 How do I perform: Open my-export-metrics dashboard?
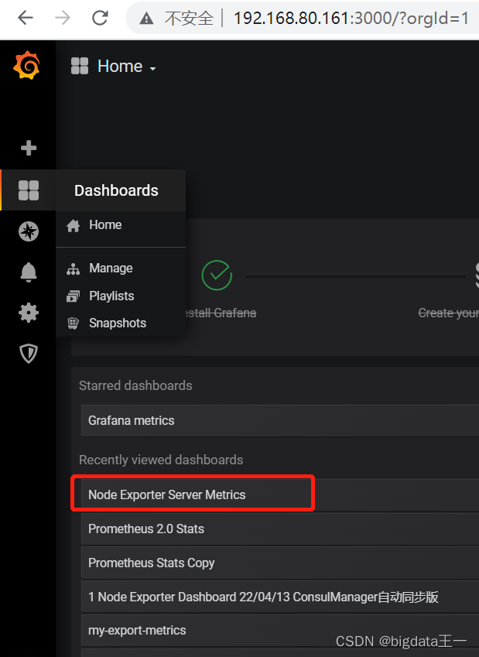pos(280,630)
